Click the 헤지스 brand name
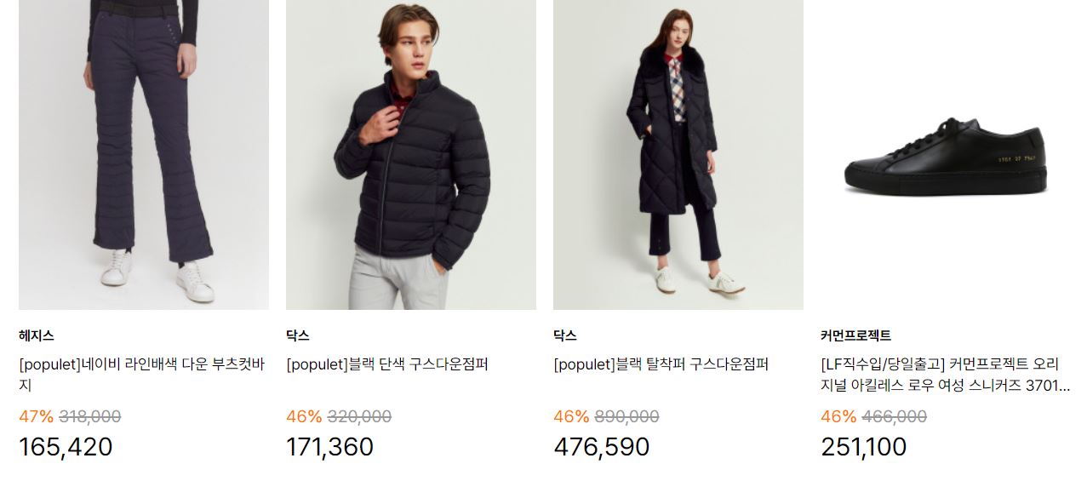The width and height of the screenshot is (1087, 481). tap(37, 335)
